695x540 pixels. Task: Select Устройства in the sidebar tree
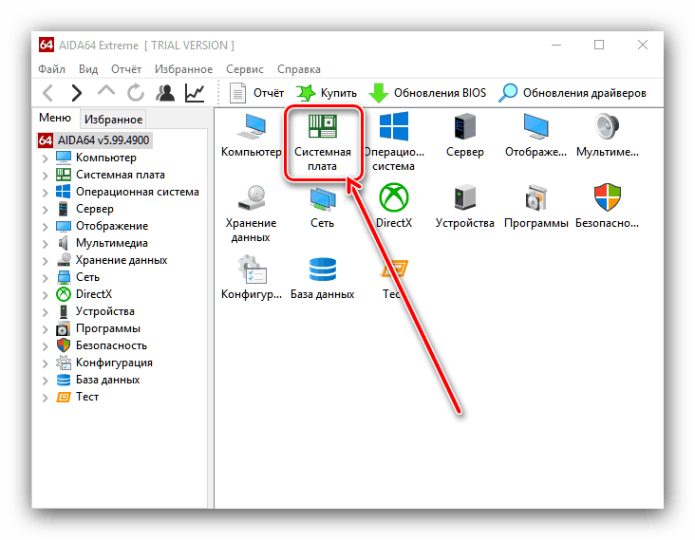(95, 311)
